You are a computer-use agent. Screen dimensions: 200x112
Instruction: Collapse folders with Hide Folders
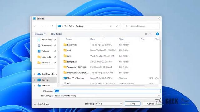click(41, 104)
